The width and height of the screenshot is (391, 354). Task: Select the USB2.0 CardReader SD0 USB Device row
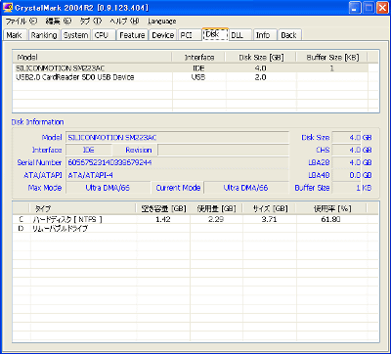191,77
